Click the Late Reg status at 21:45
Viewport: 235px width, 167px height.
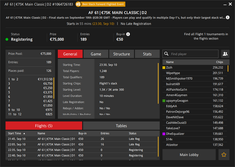click(134, 139)
